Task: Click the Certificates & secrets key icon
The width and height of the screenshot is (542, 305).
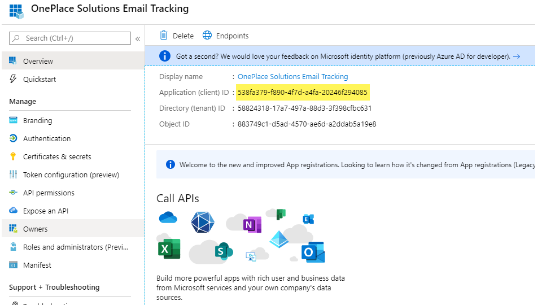Action: coord(13,156)
